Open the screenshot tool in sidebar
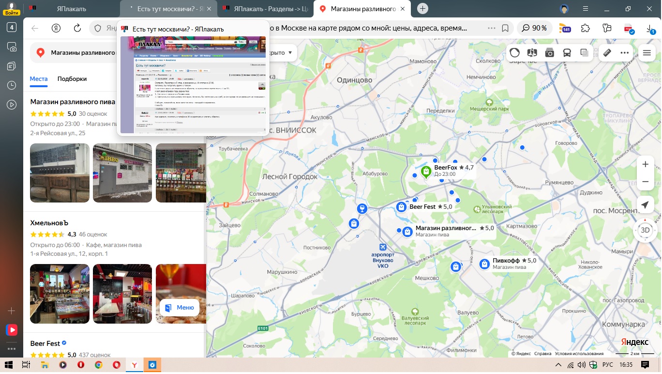Image resolution: width=662 pixels, height=374 pixels. click(x=12, y=47)
